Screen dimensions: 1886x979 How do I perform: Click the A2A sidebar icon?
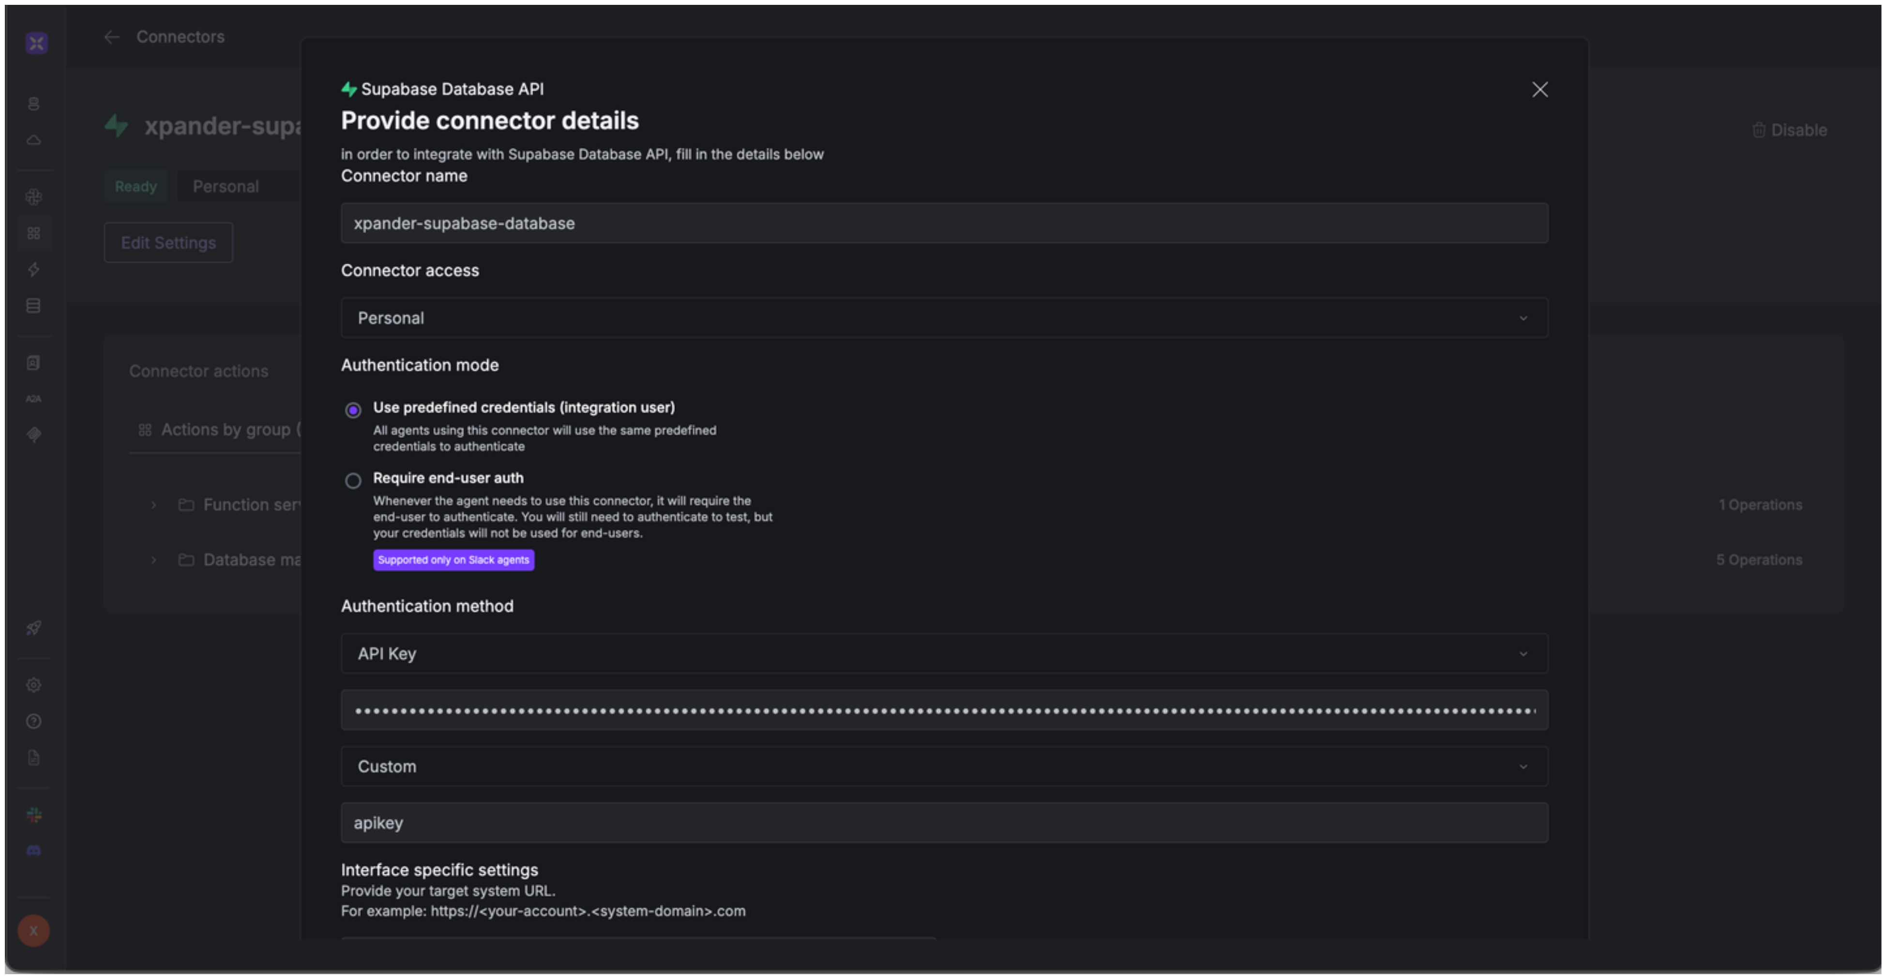point(34,399)
